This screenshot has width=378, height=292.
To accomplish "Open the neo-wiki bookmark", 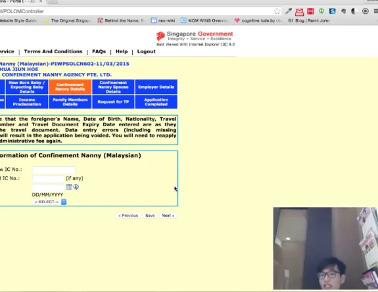I will point(163,21).
